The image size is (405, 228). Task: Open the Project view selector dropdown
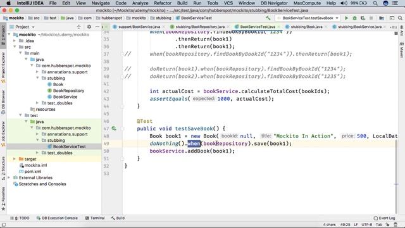click(22, 27)
